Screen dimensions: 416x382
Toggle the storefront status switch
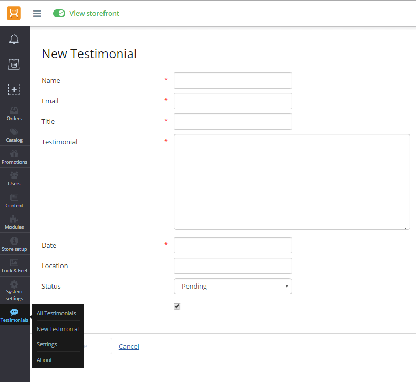pos(59,13)
